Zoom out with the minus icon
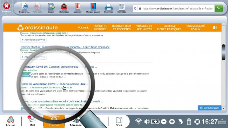Viewport: 228px width, 128px height. (164, 122)
